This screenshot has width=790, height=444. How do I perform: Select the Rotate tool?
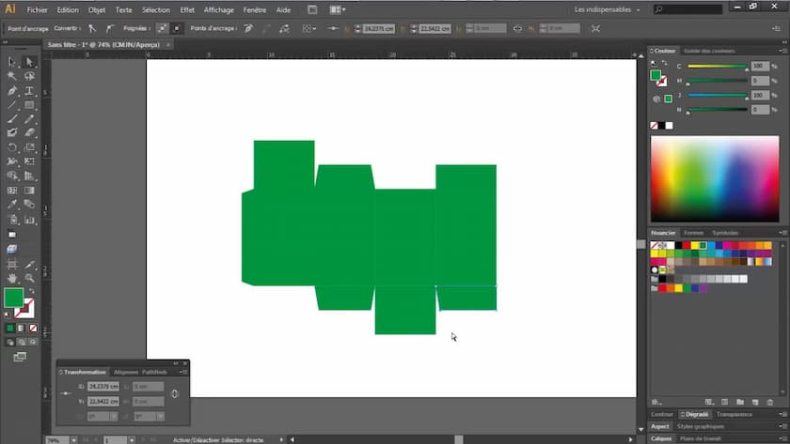pos(12,147)
